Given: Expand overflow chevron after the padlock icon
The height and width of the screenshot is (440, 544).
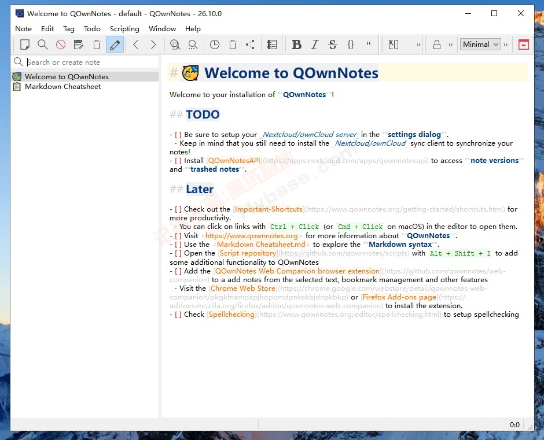Looking at the screenshot, I should 450,45.
